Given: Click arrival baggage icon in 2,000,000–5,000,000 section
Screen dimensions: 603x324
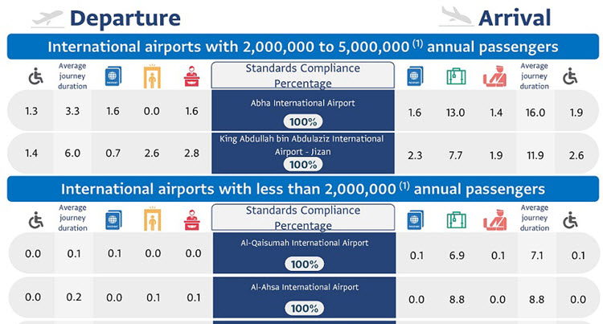Looking at the screenshot, I should (x=454, y=76).
